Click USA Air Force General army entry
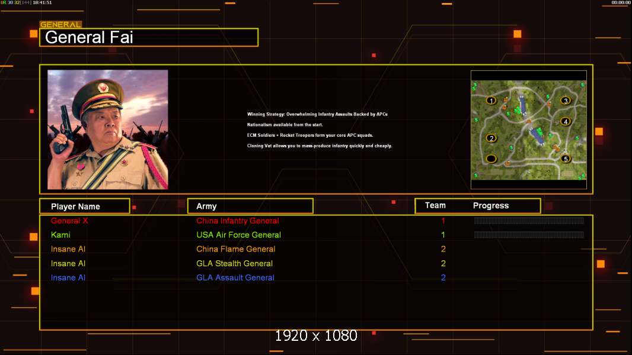Viewport: 632px width, 355px height. [x=238, y=235]
